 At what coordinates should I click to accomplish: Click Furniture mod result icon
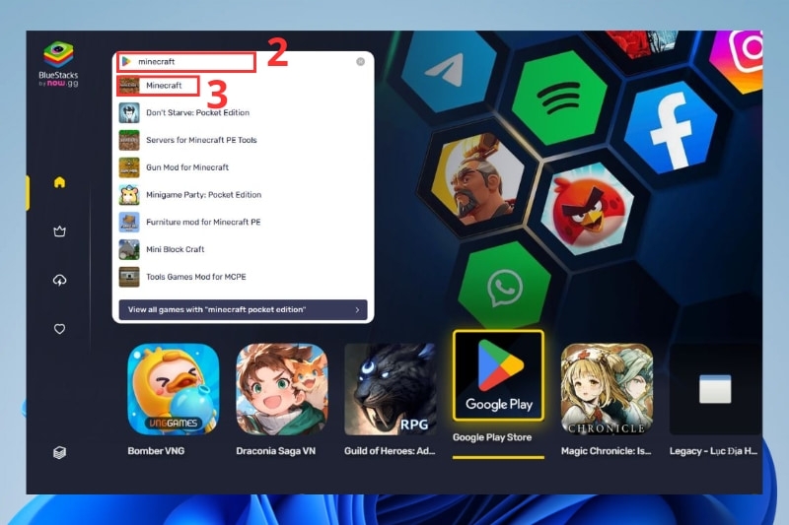(x=129, y=222)
